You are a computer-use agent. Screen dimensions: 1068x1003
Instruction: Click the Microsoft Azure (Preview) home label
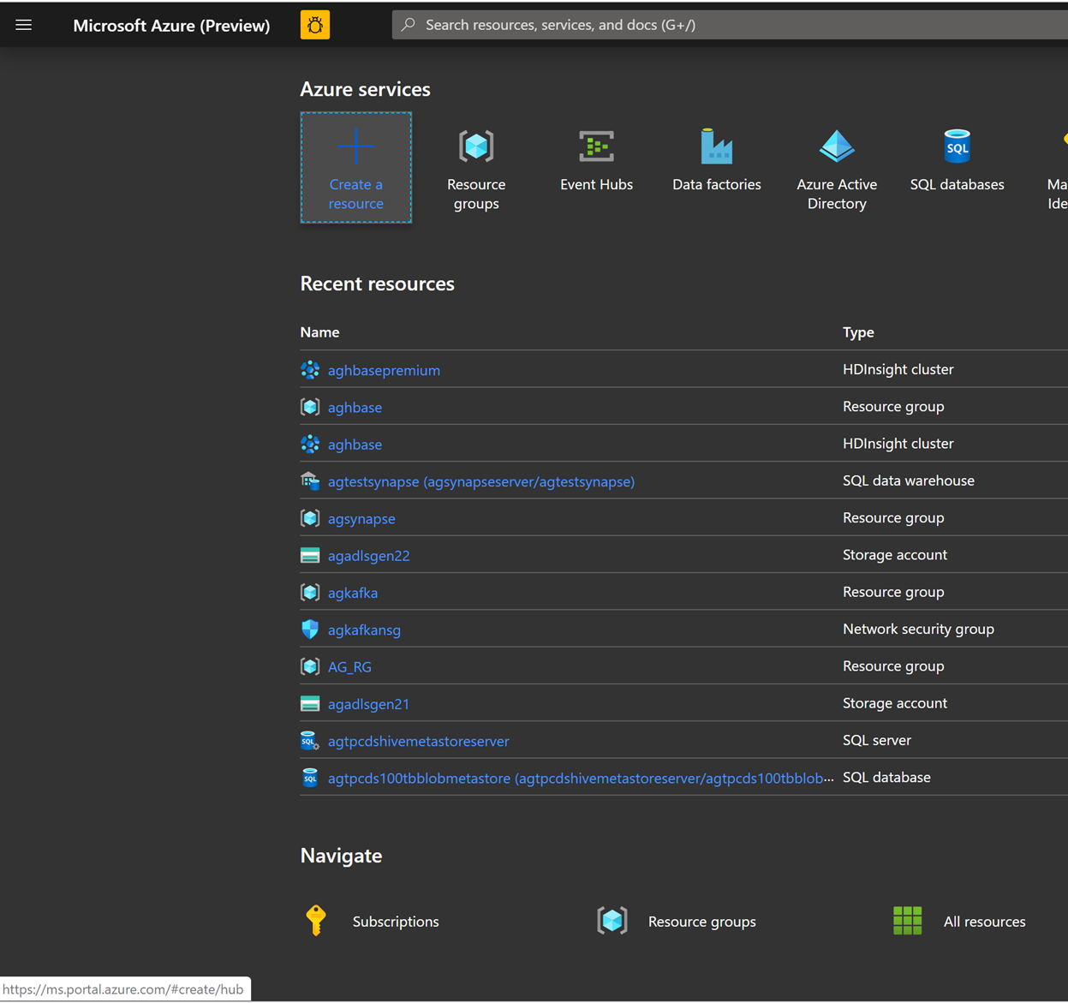point(171,25)
